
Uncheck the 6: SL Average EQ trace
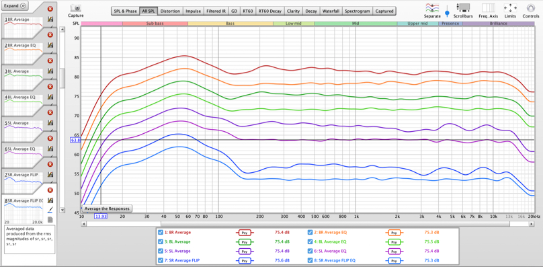click(x=310, y=251)
